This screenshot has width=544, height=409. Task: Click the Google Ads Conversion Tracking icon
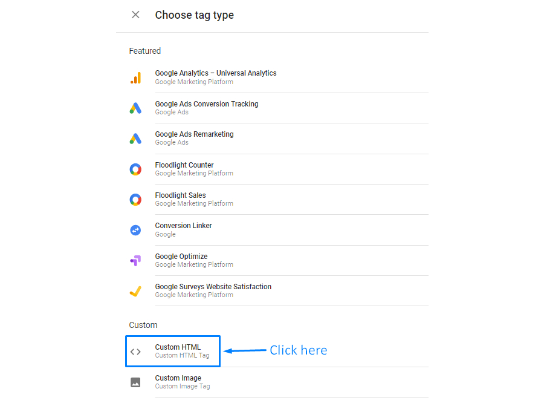click(x=135, y=108)
